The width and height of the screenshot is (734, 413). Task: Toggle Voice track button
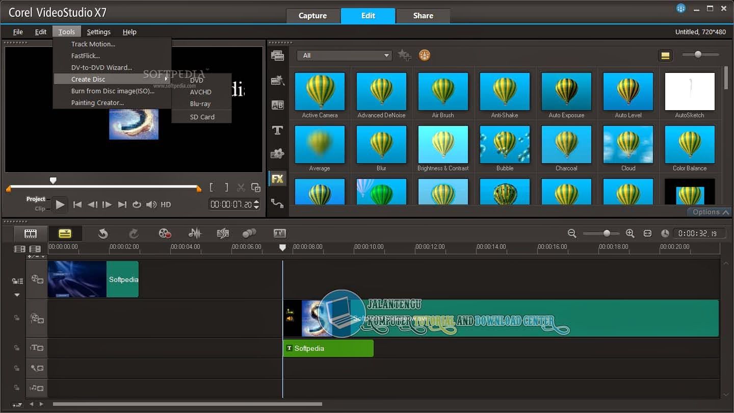[37, 368]
